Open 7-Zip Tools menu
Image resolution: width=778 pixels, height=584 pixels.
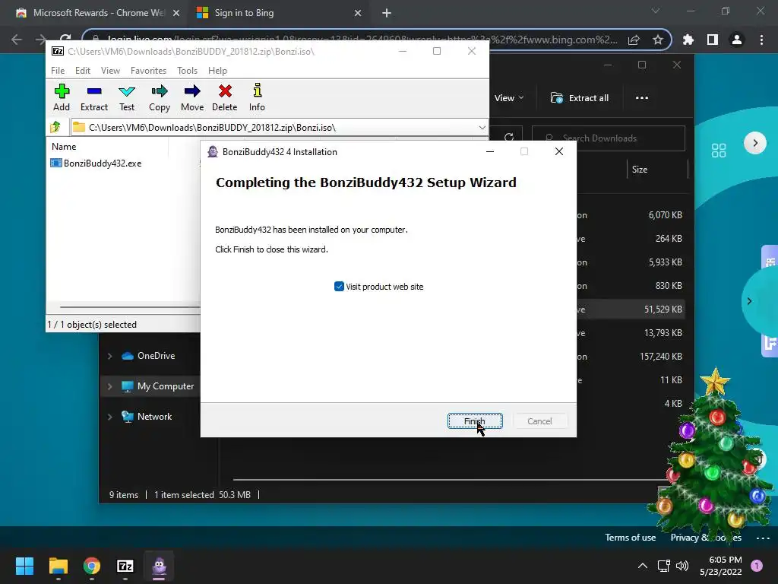tap(187, 71)
